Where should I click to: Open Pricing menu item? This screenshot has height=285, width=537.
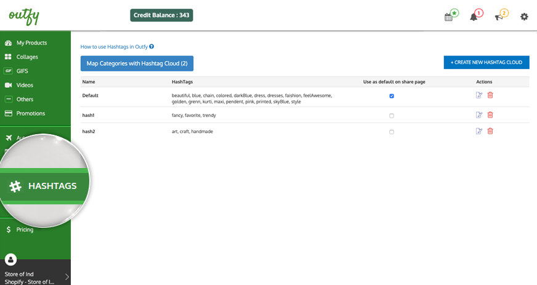click(x=25, y=229)
